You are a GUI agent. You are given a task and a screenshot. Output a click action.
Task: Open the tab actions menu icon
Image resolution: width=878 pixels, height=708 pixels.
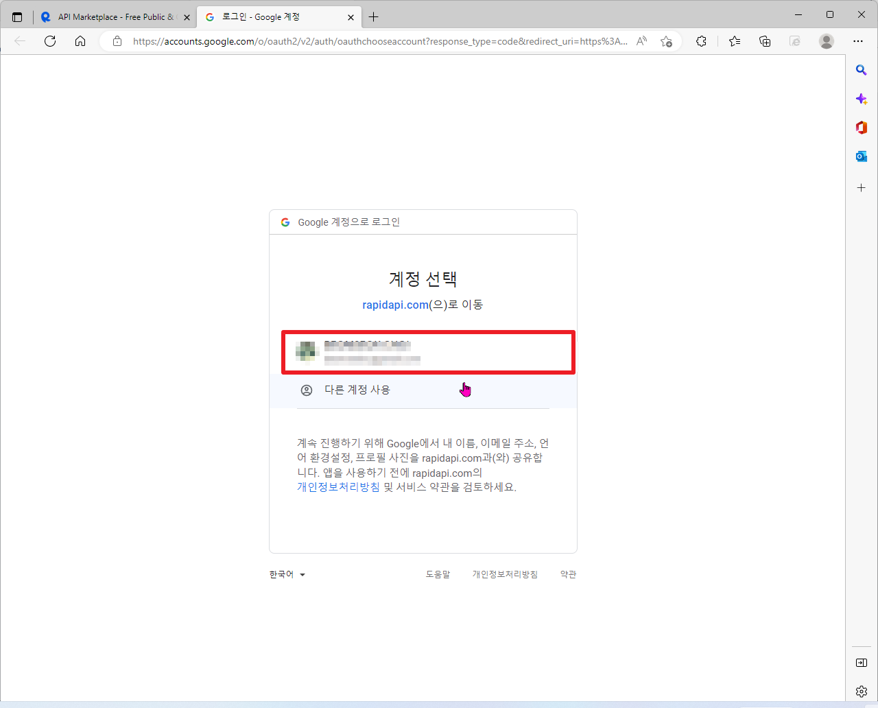17,17
